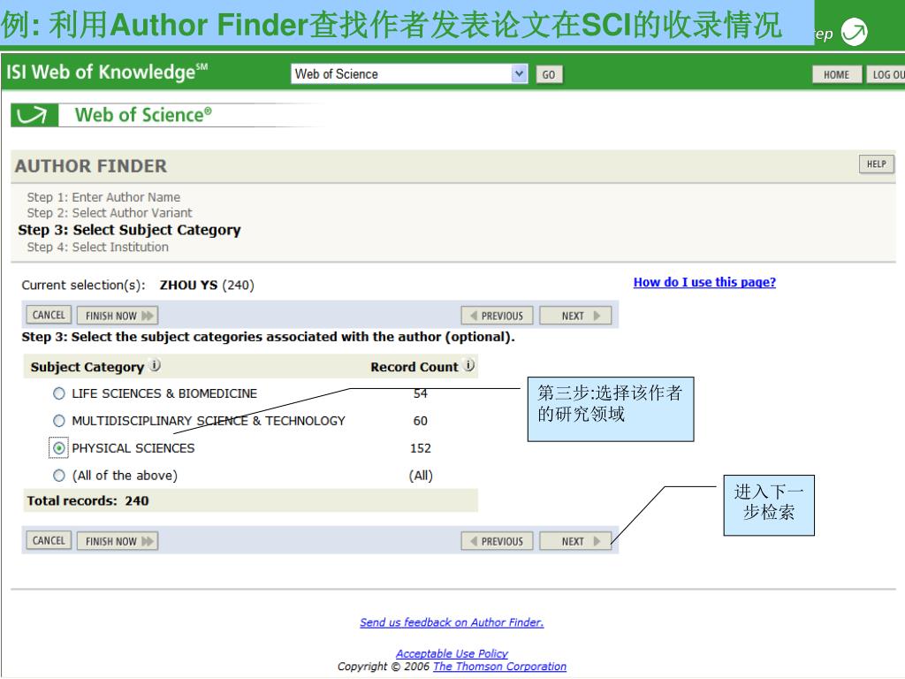This screenshot has height=679, width=905.
Task: Click the record count 152
Action: [x=420, y=448]
